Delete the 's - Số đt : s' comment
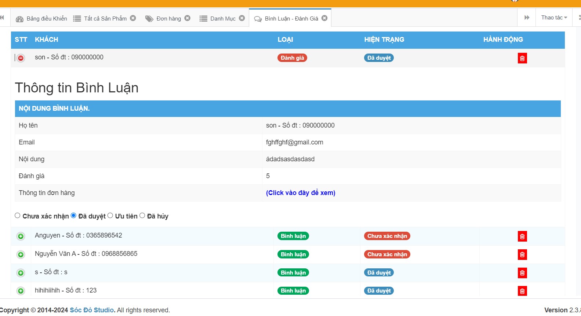 522,273
